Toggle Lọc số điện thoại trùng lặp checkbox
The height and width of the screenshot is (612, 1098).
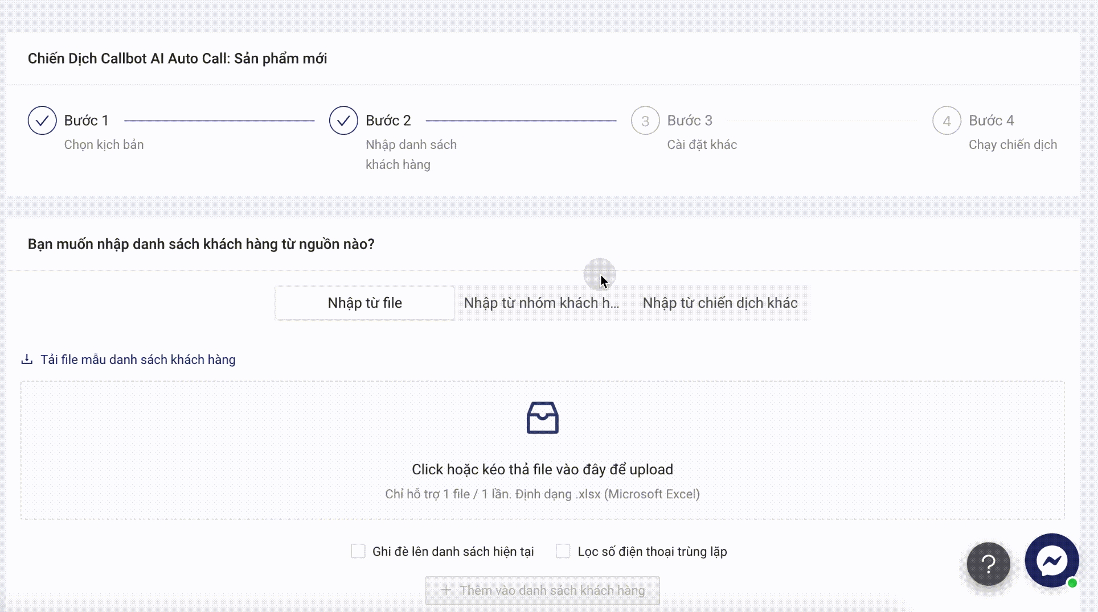(x=563, y=551)
